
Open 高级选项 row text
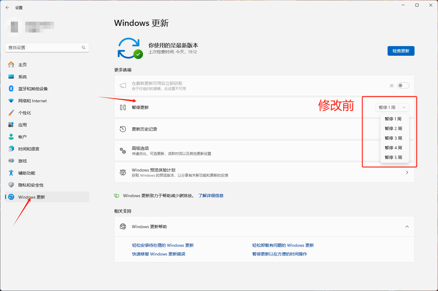[140, 148]
